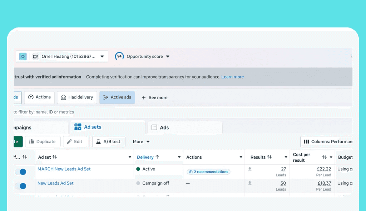The height and width of the screenshot is (211, 366).
Task: Sort by Results column arrows
Action: tap(269, 157)
